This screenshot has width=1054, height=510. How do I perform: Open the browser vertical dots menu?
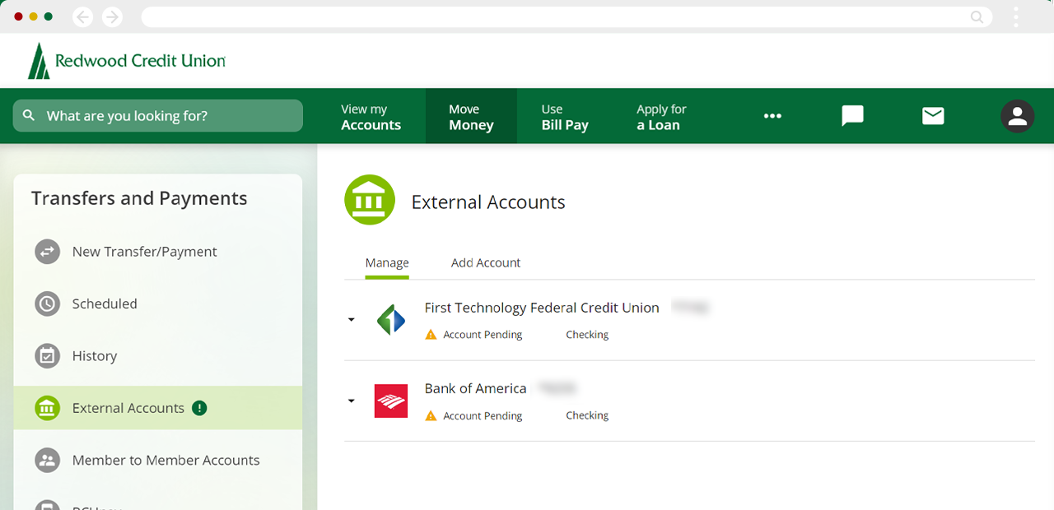pos(1016,16)
